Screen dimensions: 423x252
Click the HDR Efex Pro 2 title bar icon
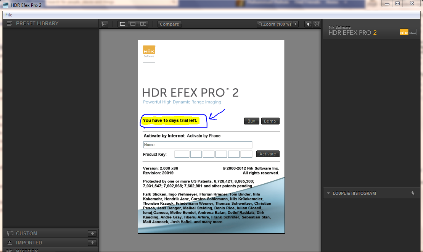tap(6, 5)
